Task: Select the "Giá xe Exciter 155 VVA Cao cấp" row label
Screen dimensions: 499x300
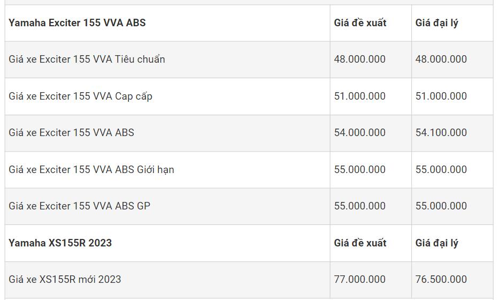Action: coord(80,96)
